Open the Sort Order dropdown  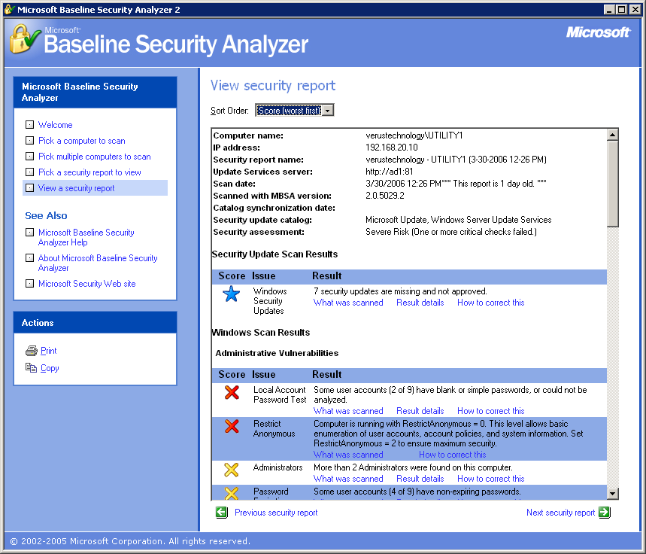coord(289,111)
